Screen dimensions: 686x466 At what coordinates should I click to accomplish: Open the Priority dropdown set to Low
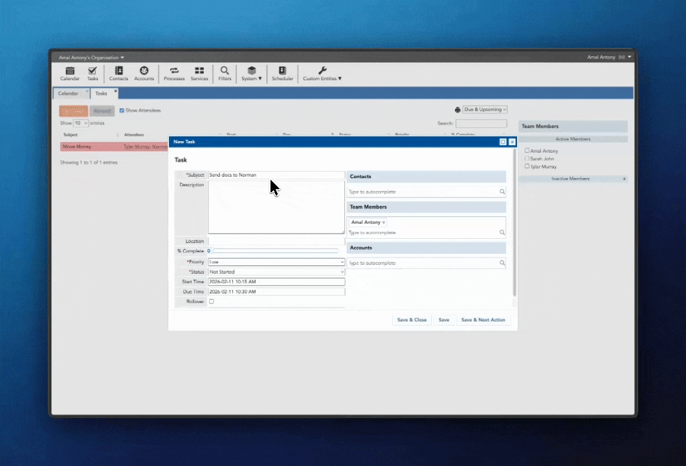[x=276, y=261]
